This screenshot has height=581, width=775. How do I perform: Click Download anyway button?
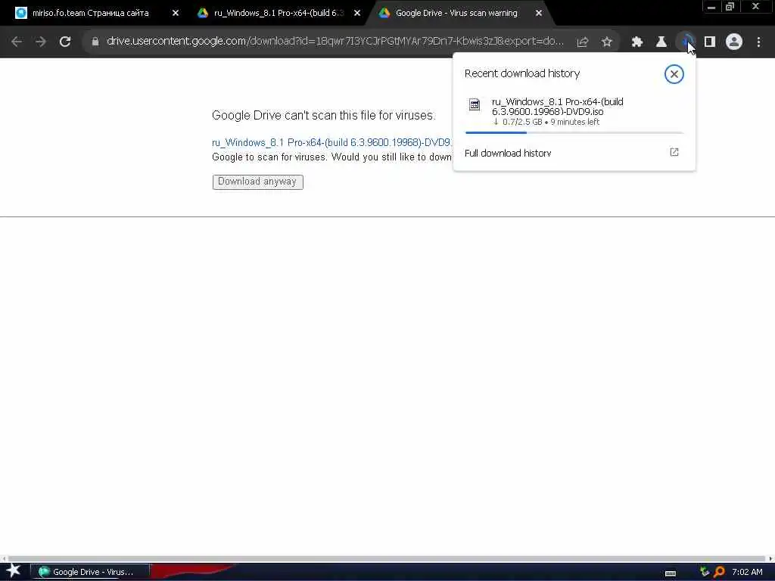tap(257, 182)
